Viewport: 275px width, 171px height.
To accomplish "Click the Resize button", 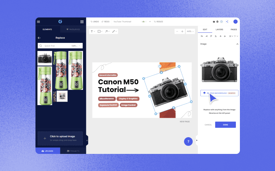I will pos(159,21).
